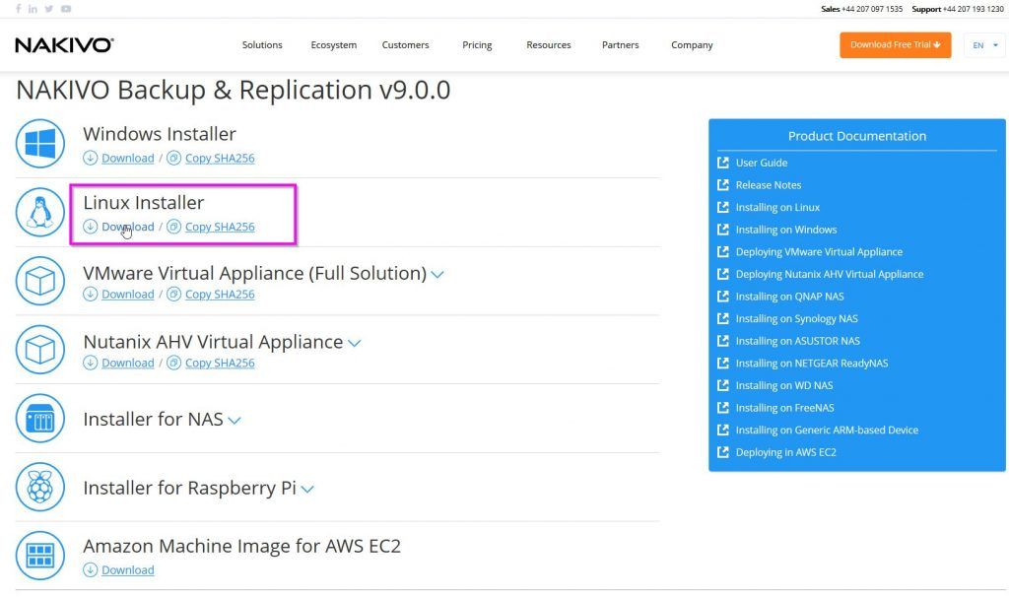This screenshot has height=597, width=1009.
Task: Expand VMware Virtual Appliance chevron
Action: pos(437,275)
